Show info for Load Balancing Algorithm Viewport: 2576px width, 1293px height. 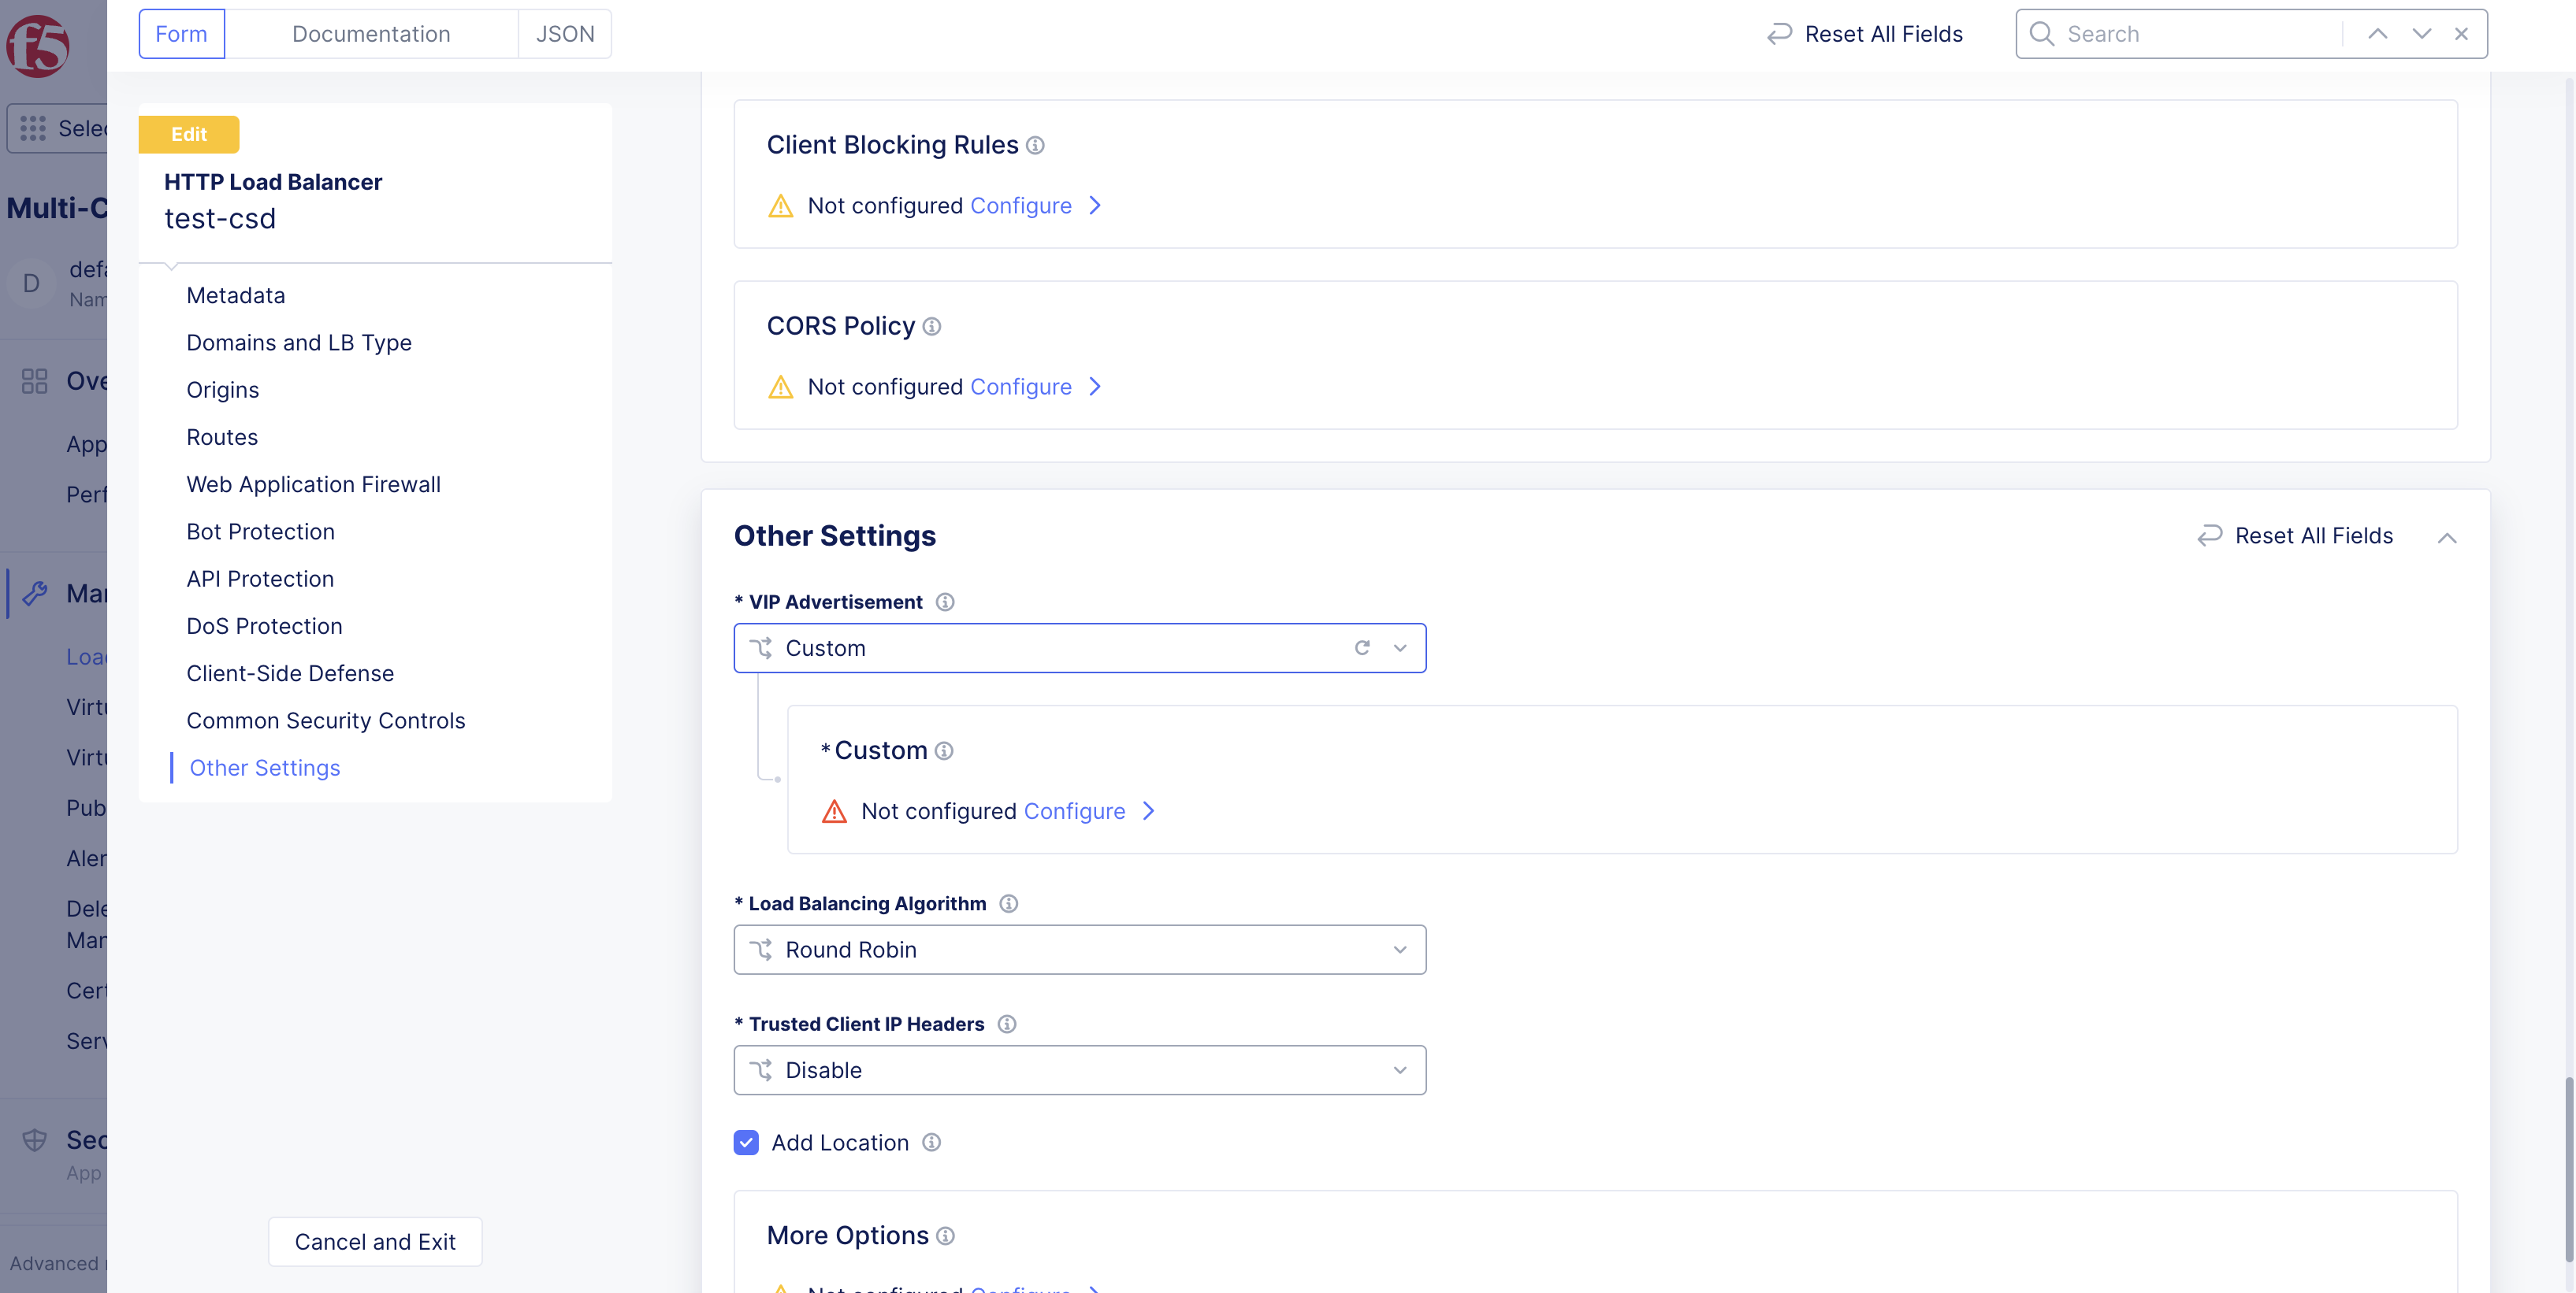1008,903
